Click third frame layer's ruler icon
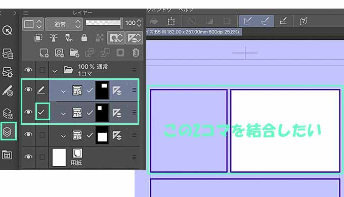This screenshot has height=197, width=344. tap(117, 135)
